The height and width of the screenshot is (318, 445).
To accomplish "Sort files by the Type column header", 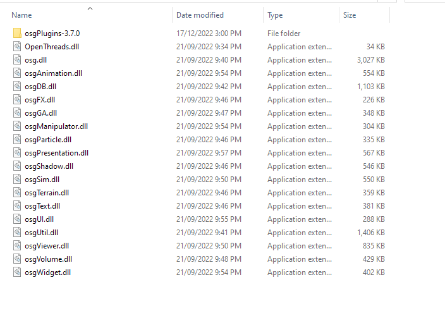I will coord(275,15).
